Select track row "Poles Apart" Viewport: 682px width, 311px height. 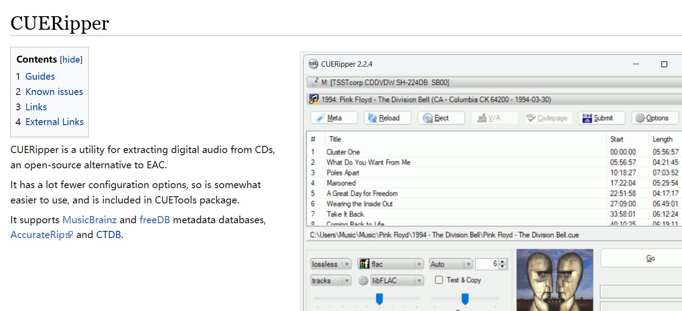pyautogui.click(x=343, y=173)
